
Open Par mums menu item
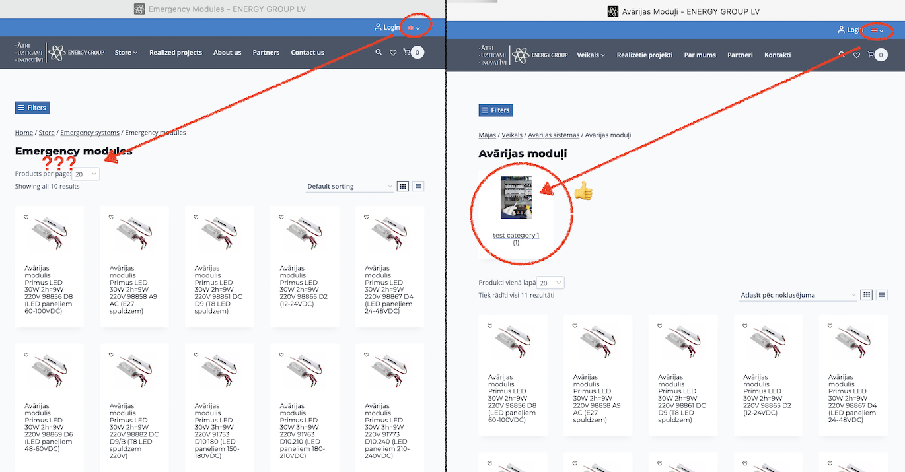[x=700, y=55]
